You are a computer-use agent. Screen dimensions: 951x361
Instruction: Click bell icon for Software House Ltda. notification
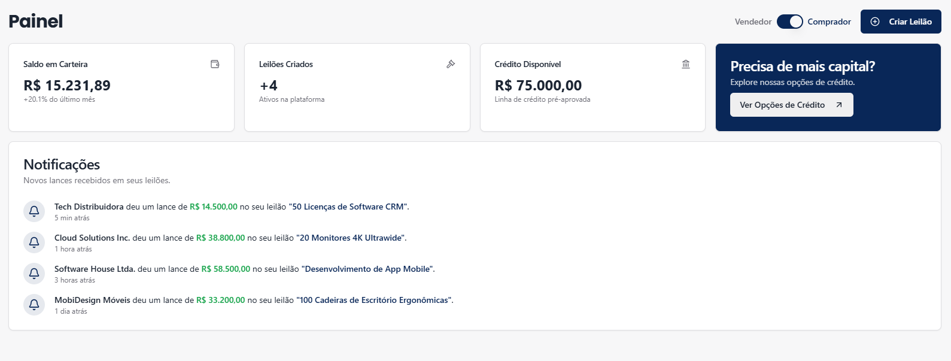[x=34, y=274]
